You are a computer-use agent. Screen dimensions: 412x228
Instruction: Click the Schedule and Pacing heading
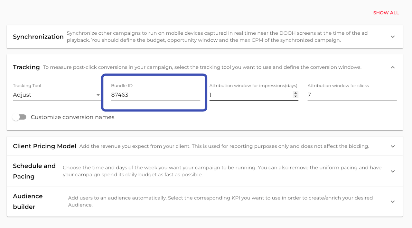(34, 171)
